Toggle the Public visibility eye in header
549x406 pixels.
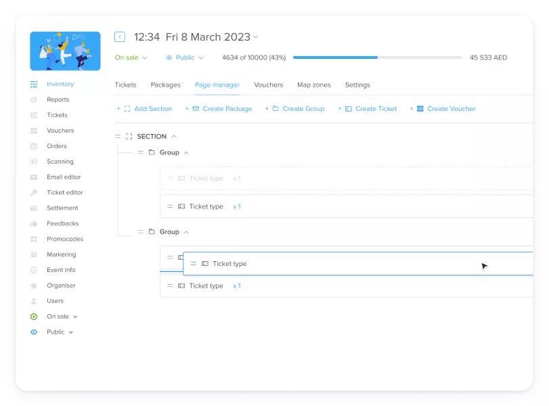(169, 58)
